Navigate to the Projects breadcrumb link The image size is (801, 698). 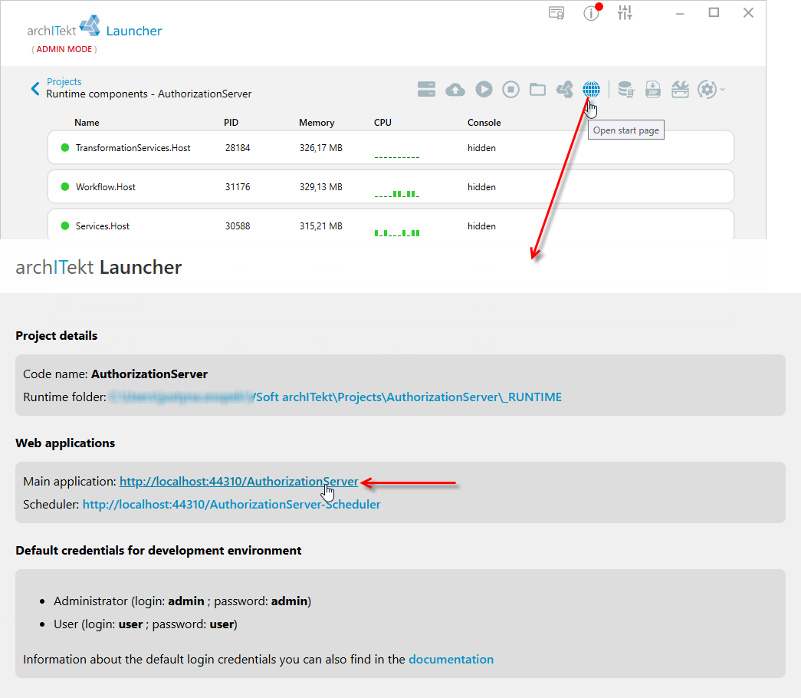pos(64,81)
